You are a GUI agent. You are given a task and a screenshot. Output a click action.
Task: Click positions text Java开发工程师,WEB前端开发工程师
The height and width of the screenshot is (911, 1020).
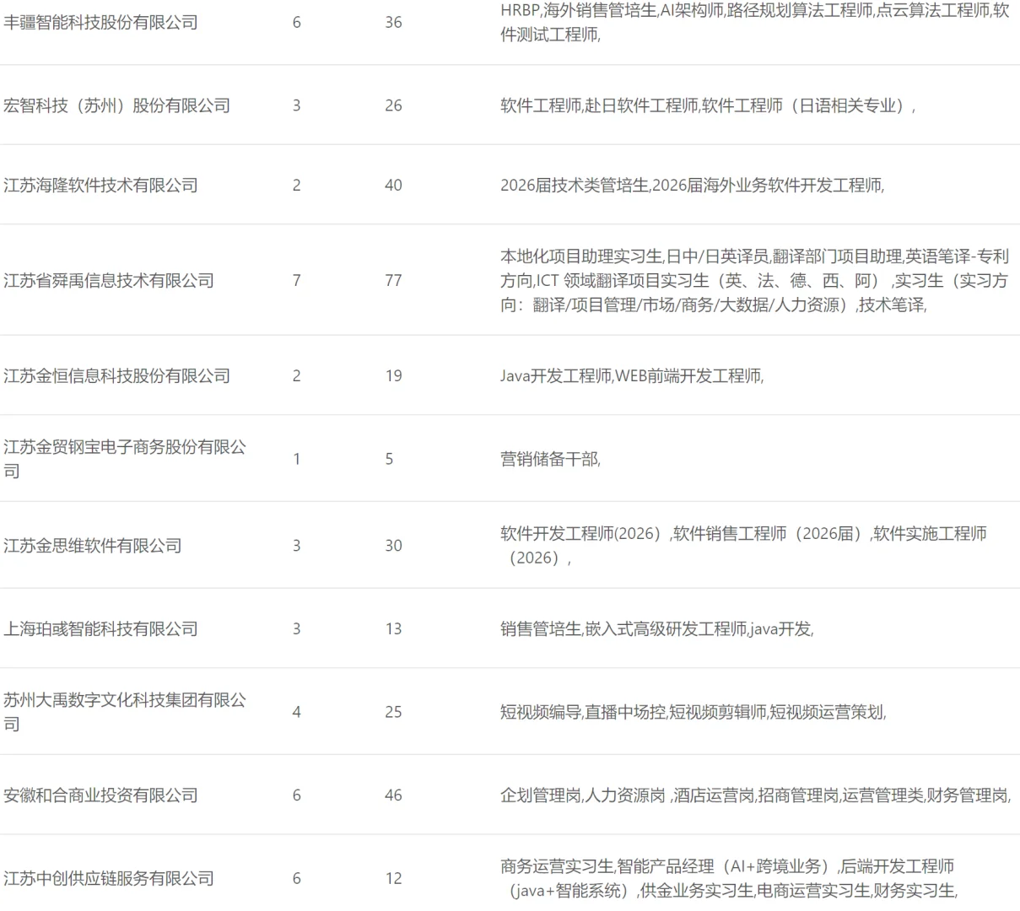point(632,375)
